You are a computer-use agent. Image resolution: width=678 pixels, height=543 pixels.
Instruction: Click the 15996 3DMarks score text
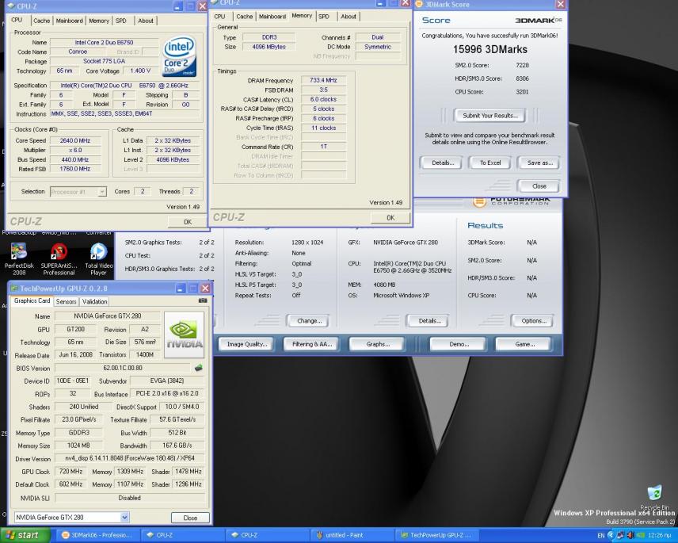pyautogui.click(x=490, y=50)
